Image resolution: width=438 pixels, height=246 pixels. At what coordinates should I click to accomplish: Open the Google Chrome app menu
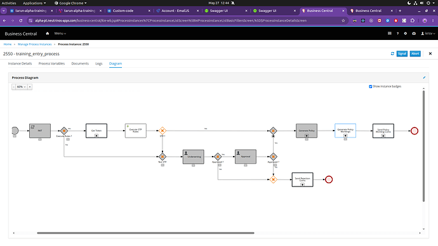tap(70, 3)
